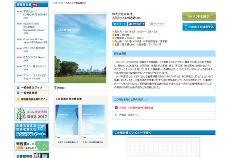Open NISSIN FOODS HOLDINGS Sustainability Report link
Screen dimensions: 232x158
(34, 28)
